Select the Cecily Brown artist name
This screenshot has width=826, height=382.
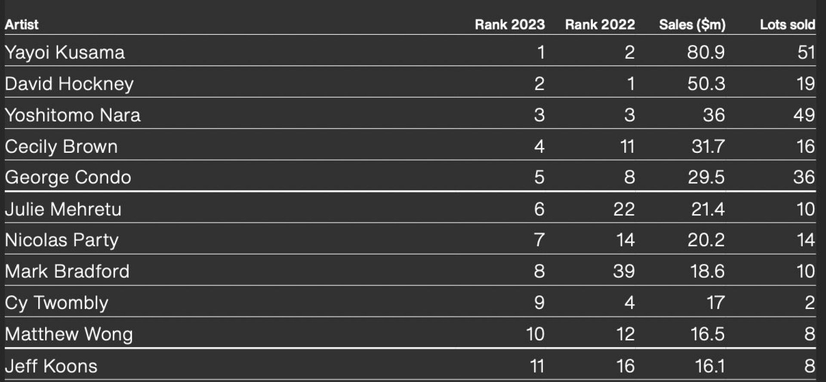[x=61, y=146]
